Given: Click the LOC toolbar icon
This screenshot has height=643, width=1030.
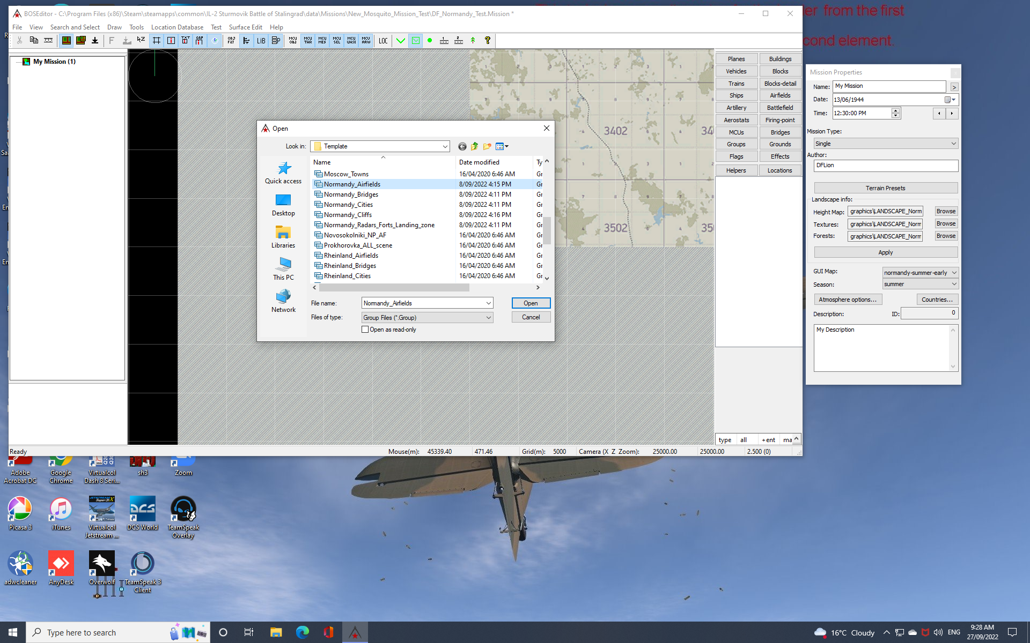Looking at the screenshot, I should (383, 41).
